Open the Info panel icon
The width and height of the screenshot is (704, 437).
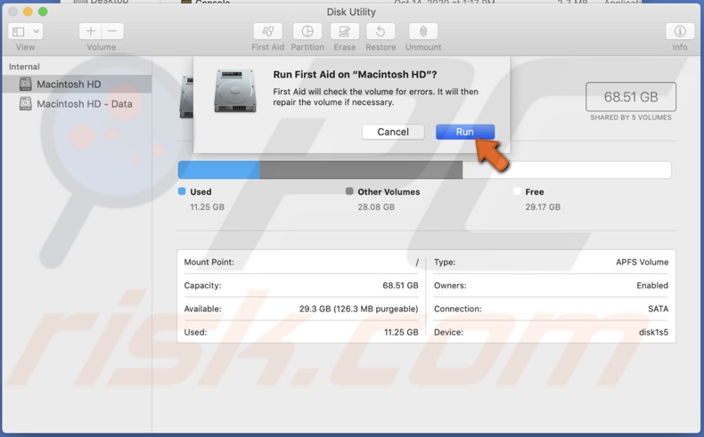[680, 31]
